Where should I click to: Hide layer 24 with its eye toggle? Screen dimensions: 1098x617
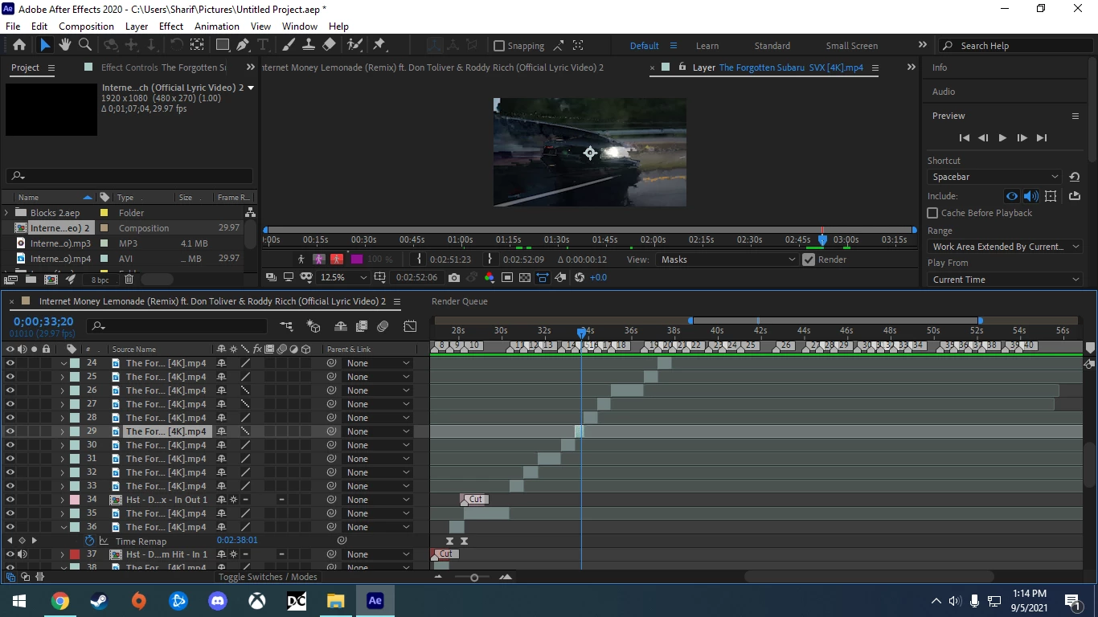[10, 363]
